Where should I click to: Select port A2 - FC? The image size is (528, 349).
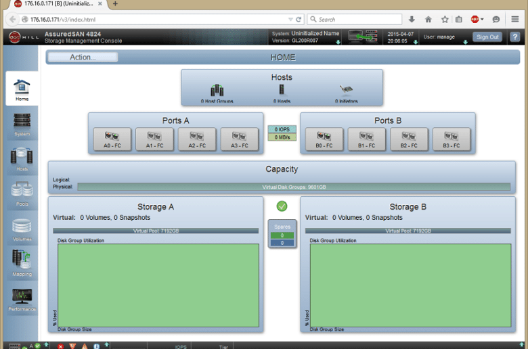tap(197, 139)
